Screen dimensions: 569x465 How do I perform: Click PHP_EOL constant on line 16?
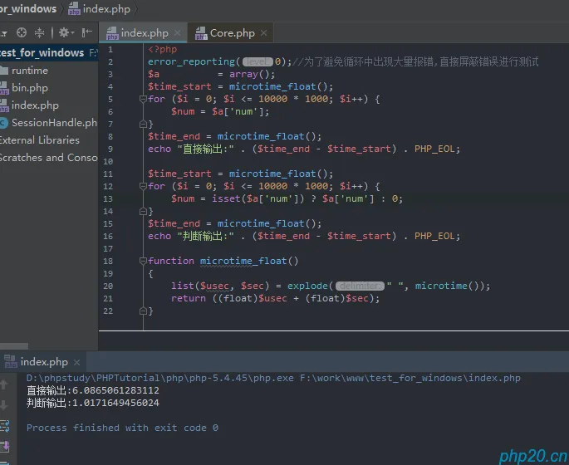click(434, 236)
